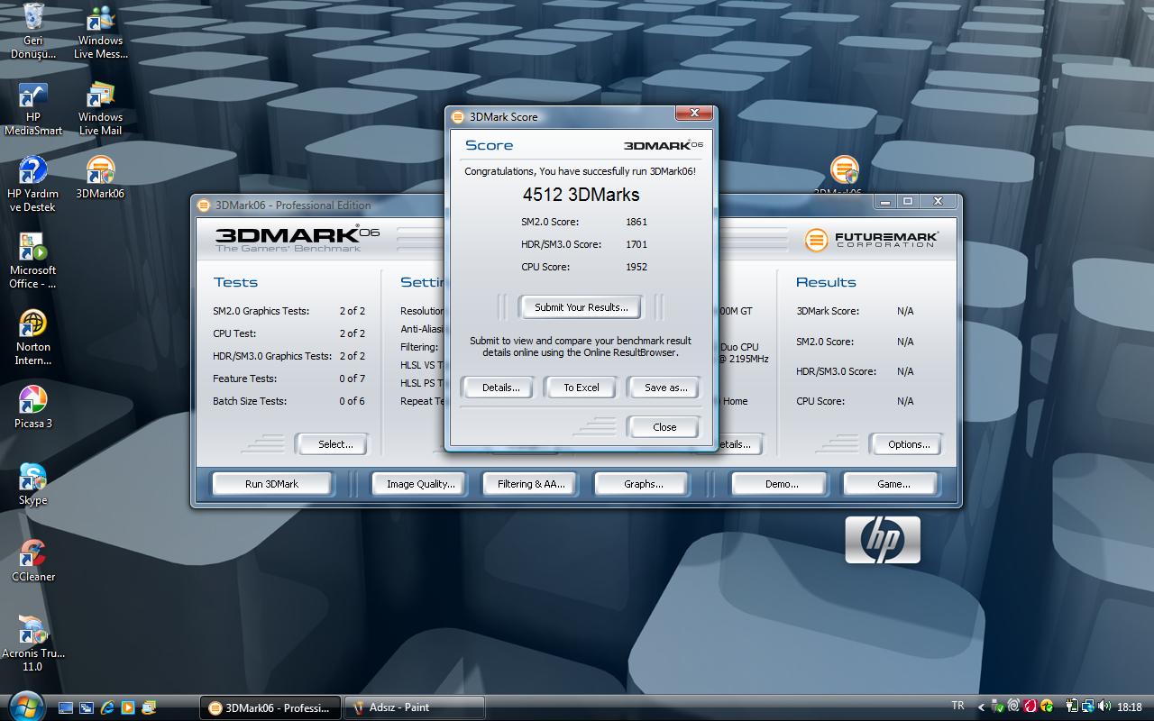The width and height of the screenshot is (1154, 721).
Task: Click the swirl tray icon
Action: [x=1014, y=706]
